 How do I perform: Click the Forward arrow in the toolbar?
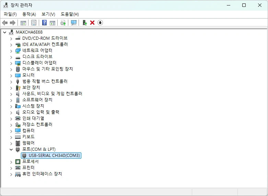point(13,23)
